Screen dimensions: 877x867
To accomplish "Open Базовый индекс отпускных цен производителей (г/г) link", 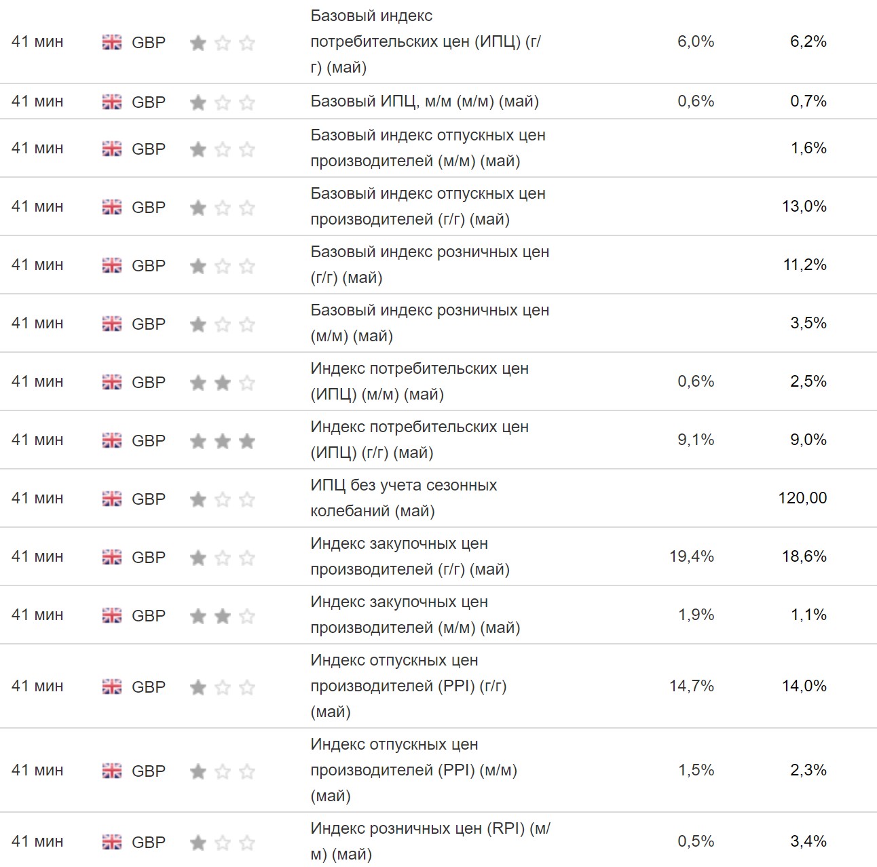I will (x=428, y=206).
